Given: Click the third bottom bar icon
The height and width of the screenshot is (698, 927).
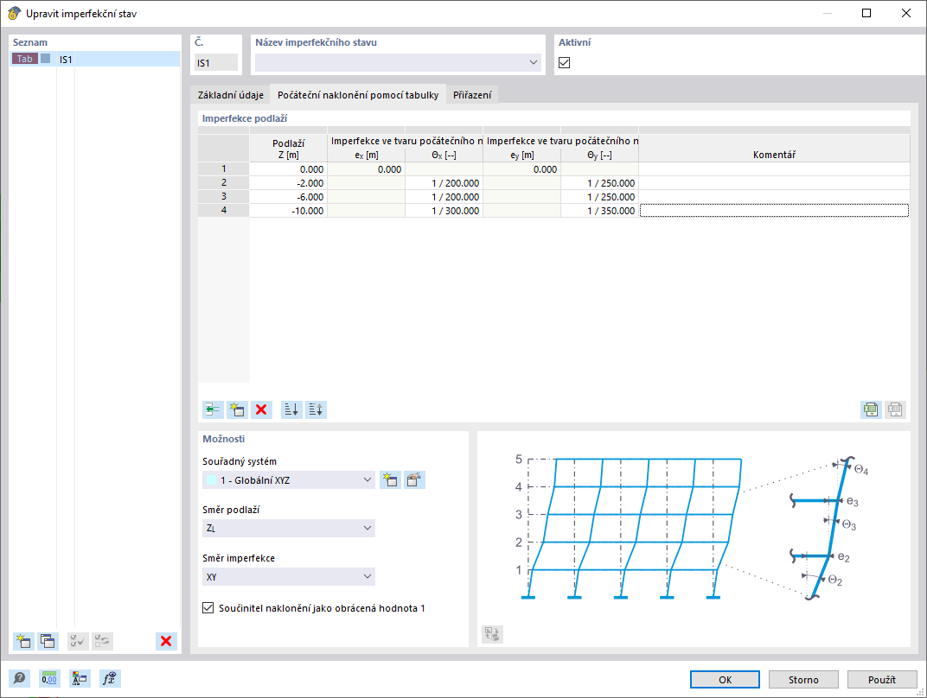Looking at the screenshot, I should pos(80,678).
